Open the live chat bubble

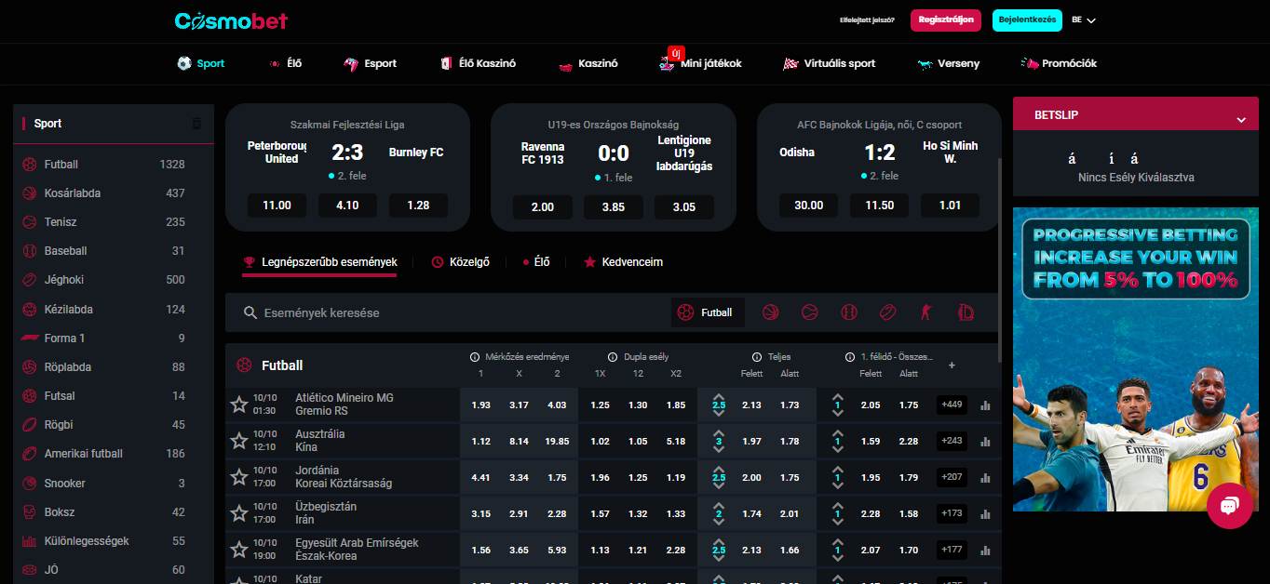tap(1229, 506)
